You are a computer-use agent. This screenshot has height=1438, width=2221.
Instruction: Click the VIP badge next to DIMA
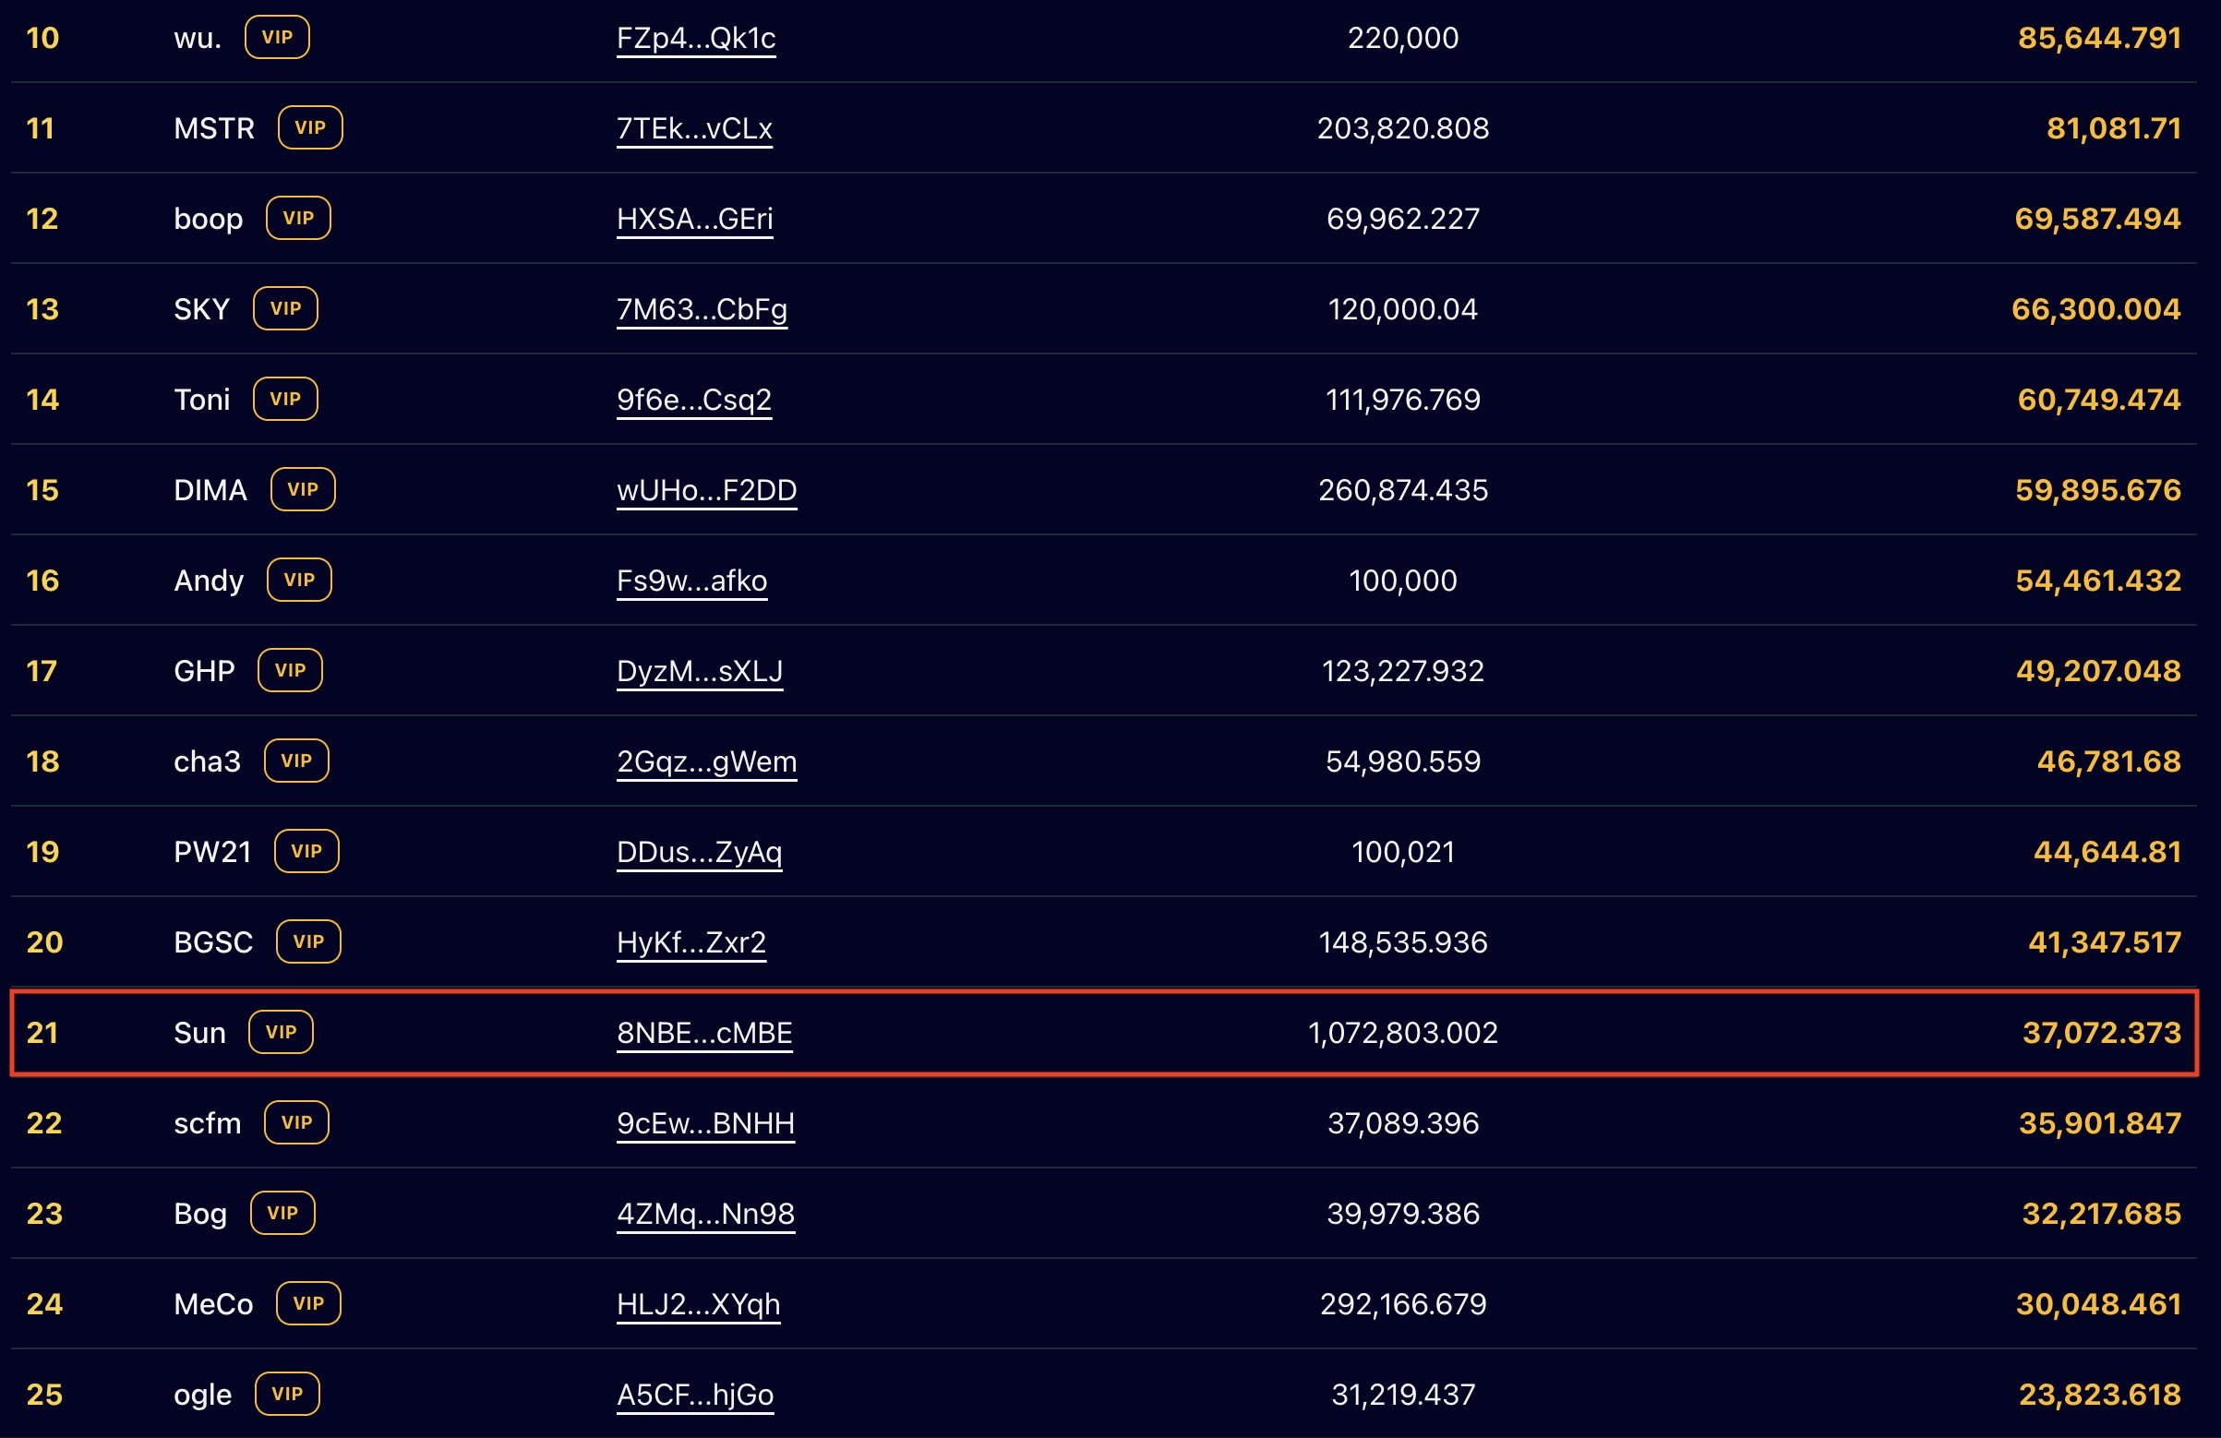click(x=303, y=490)
